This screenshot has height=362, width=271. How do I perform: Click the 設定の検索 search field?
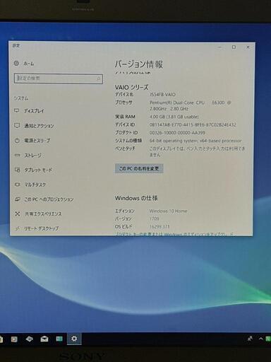[59, 78]
